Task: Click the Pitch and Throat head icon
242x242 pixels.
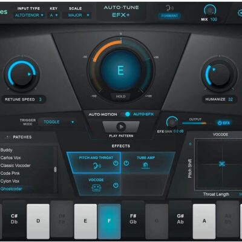Action: pos(97,166)
